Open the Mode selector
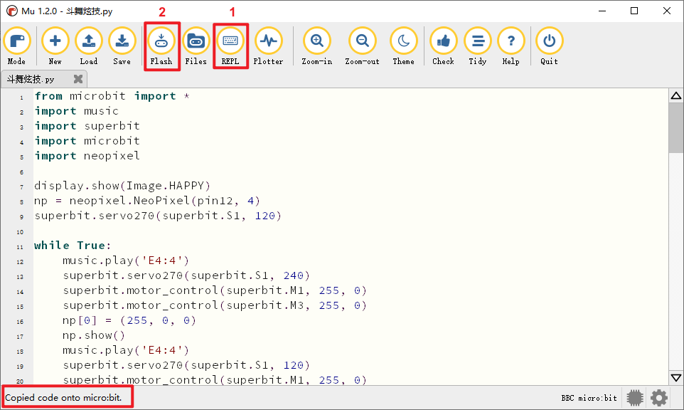684x410 pixels. tap(16, 46)
